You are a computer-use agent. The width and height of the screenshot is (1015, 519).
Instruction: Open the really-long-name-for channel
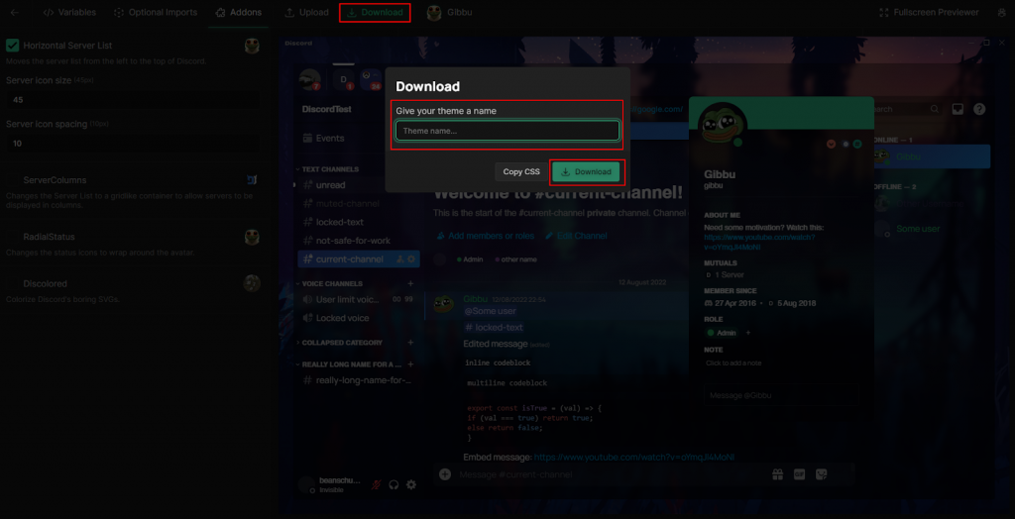click(357, 380)
